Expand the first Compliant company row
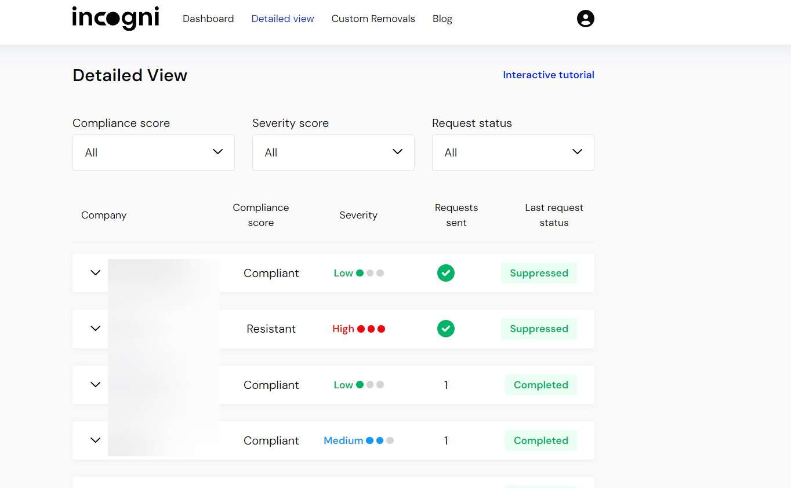This screenshot has width=791, height=488. (x=96, y=273)
